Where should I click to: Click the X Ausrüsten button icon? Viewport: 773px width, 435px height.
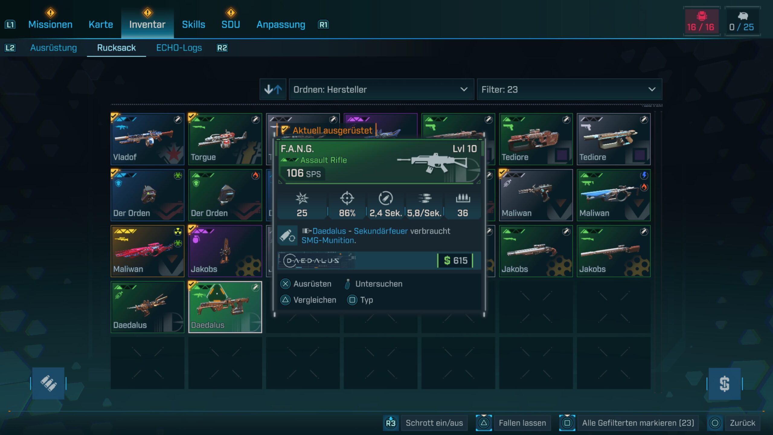click(285, 284)
